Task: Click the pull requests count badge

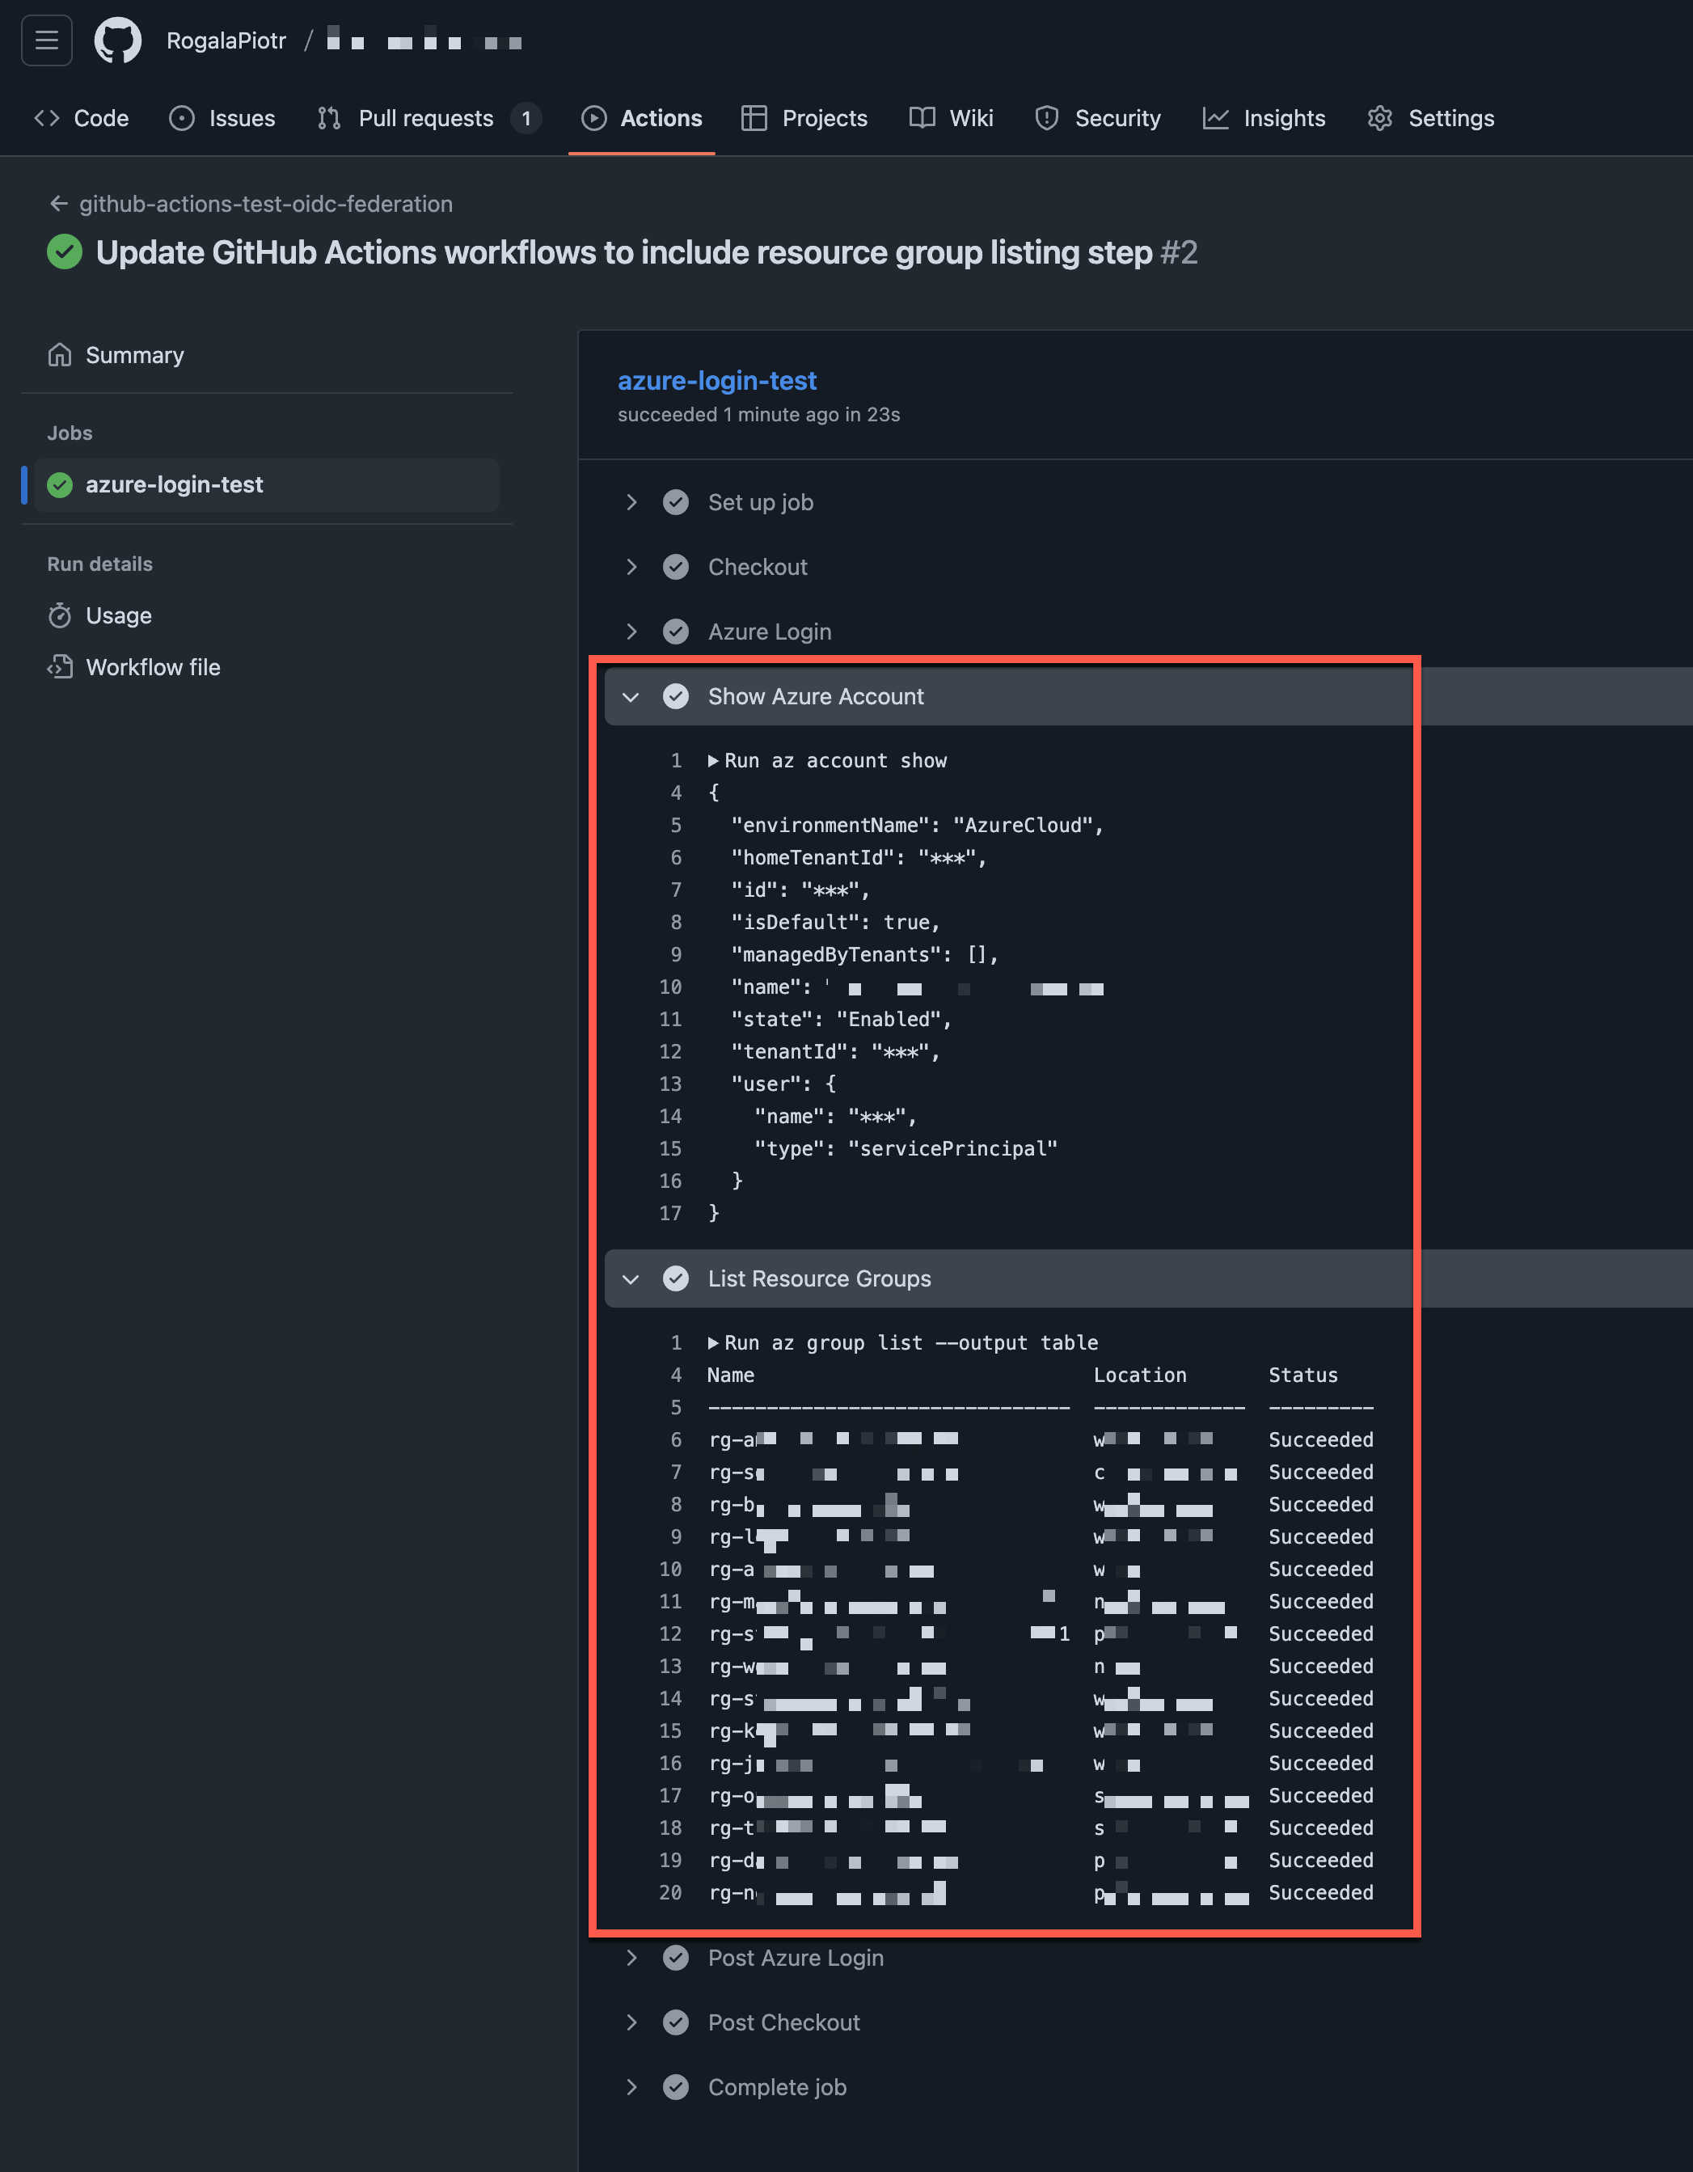Action: (x=526, y=118)
